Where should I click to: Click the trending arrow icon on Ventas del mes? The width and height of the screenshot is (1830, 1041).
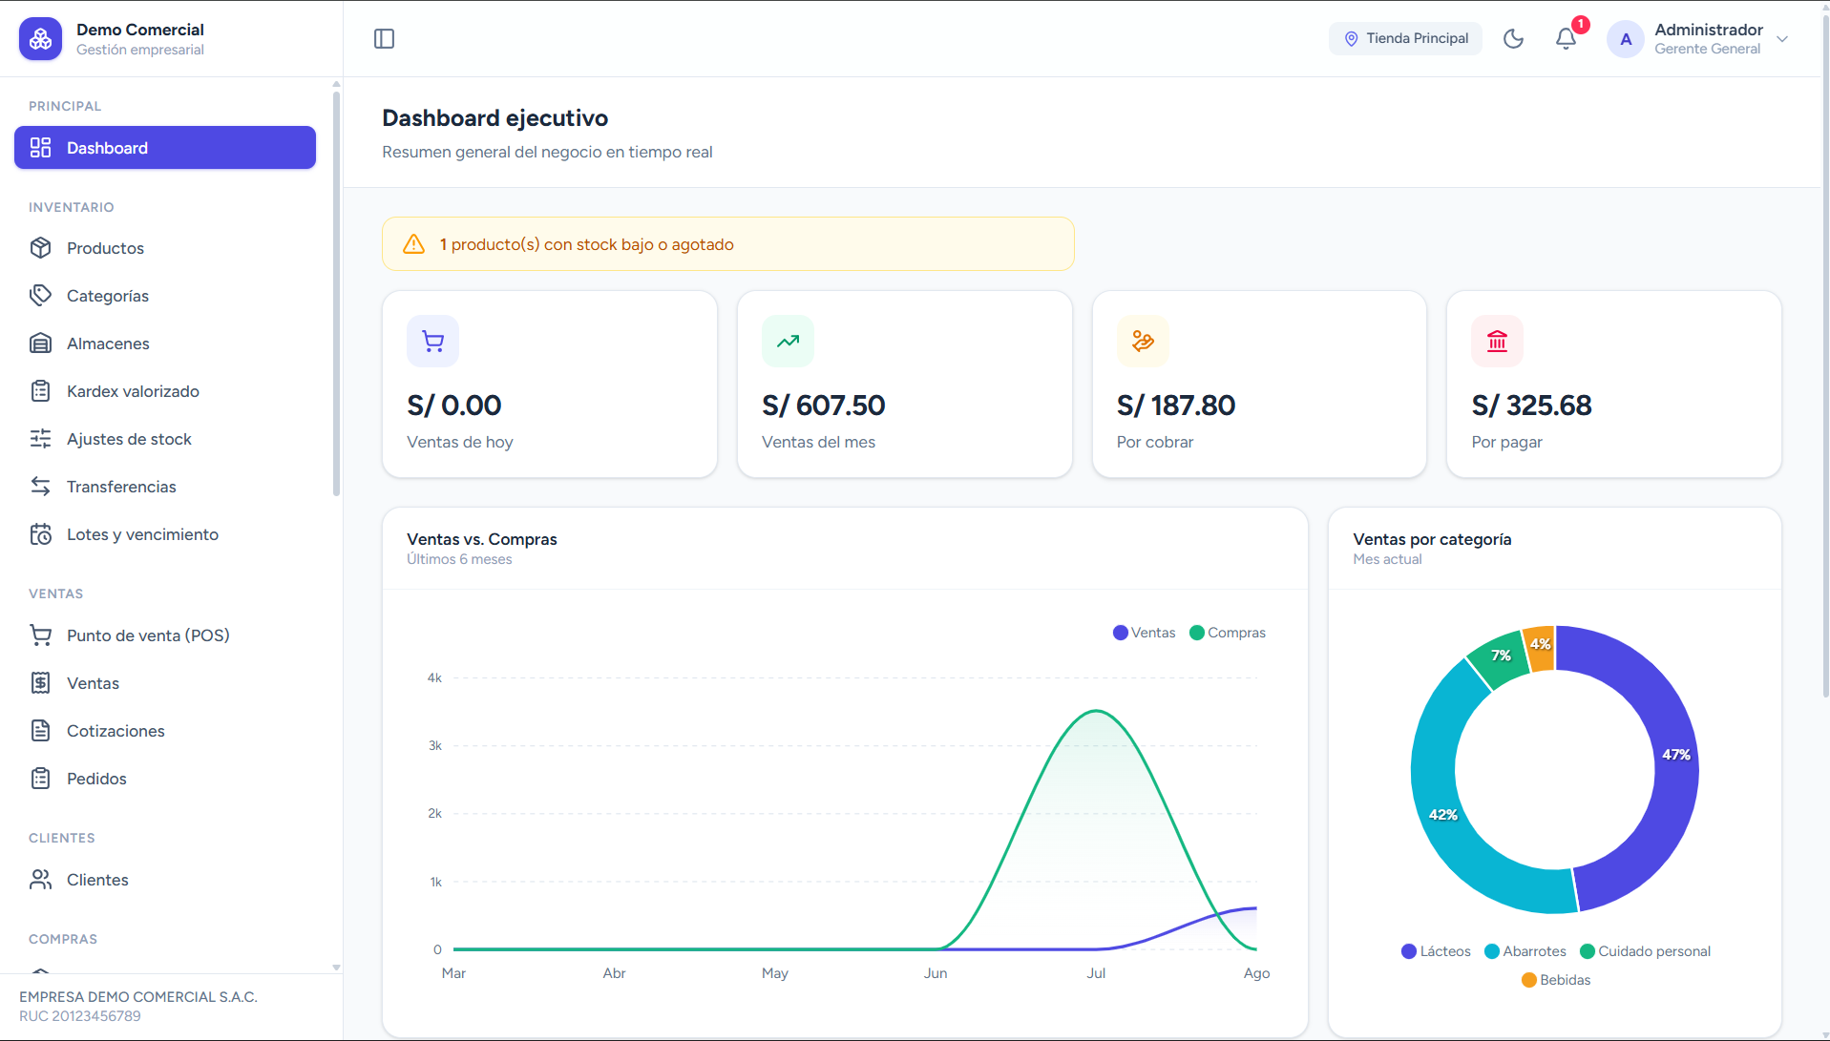(x=788, y=341)
